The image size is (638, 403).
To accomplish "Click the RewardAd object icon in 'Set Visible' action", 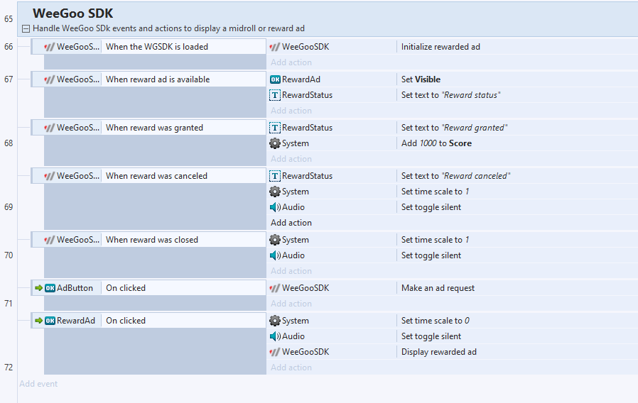I will (x=275, y=79).
